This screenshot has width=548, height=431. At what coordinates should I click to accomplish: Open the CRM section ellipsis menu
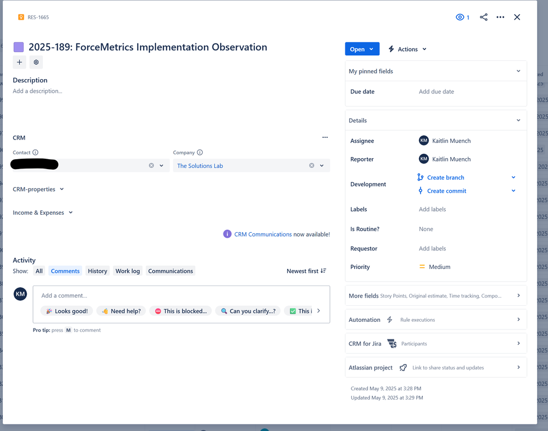325,137
